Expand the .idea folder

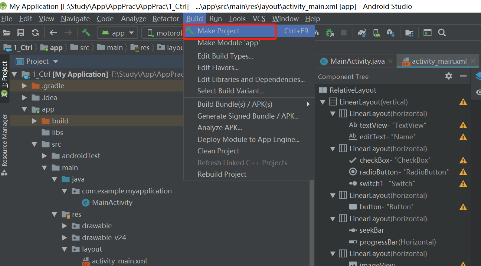(x=24, y=98)
